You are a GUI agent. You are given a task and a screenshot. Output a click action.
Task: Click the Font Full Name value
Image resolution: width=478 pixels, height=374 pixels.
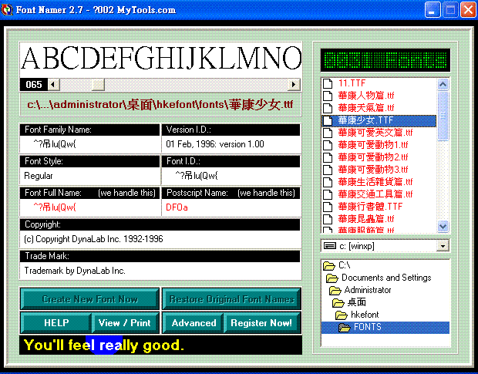[x=55, y=207]
